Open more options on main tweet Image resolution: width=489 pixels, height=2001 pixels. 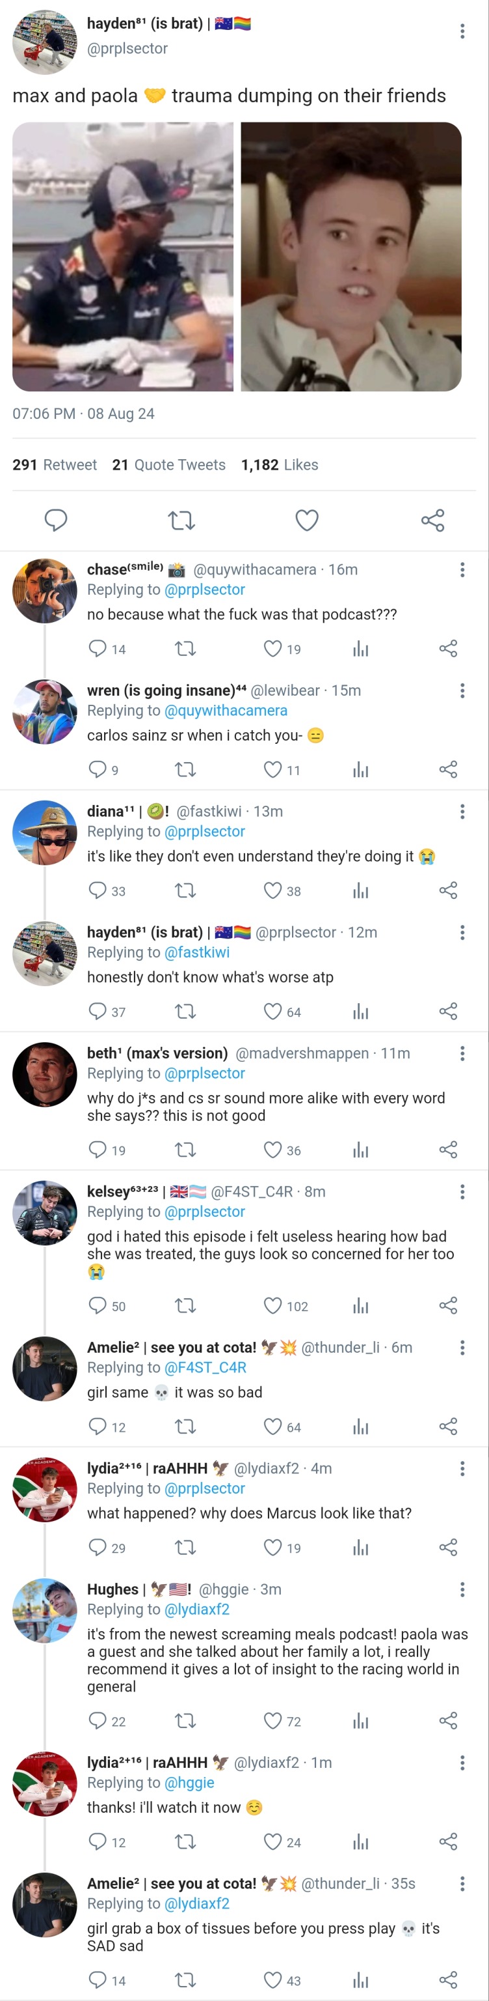click(x=462, y=31)
